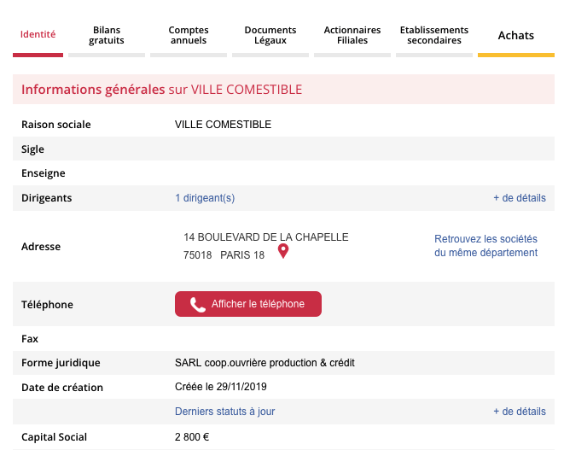Click the Capital Social label
Screen dimensions: 564x450
pos(55,437)
